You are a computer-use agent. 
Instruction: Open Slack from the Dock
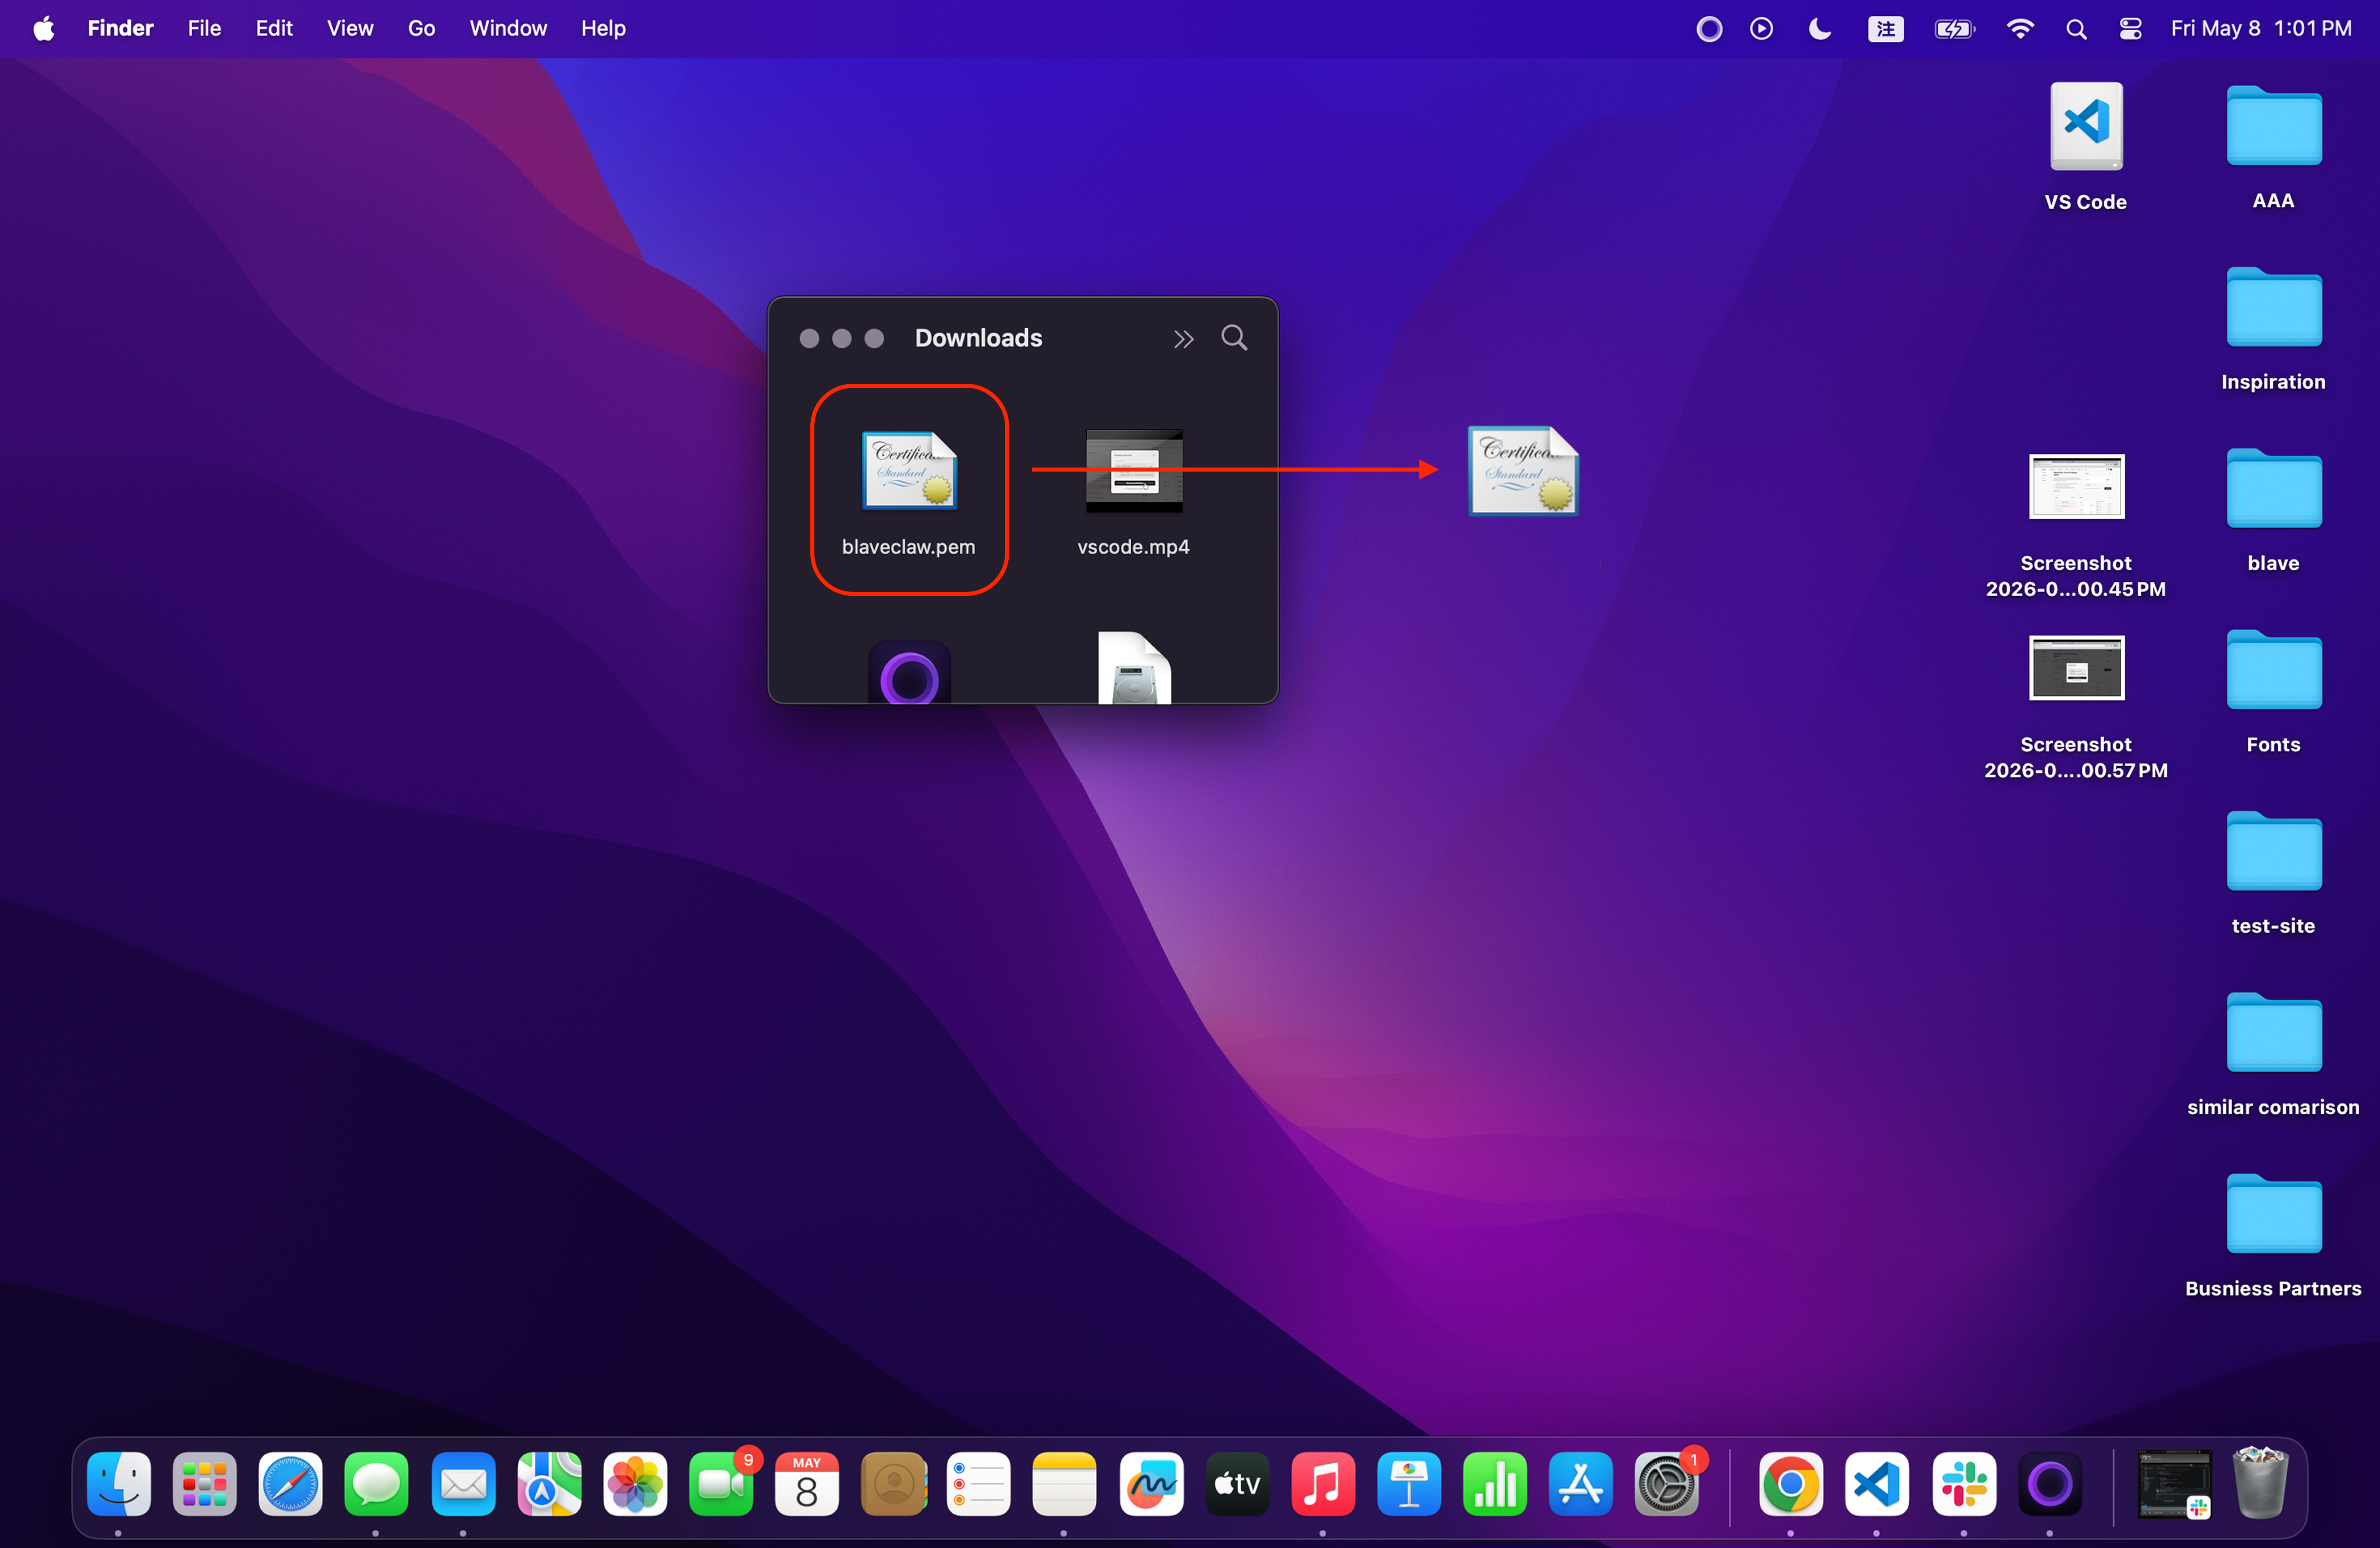(1964, 1484)
